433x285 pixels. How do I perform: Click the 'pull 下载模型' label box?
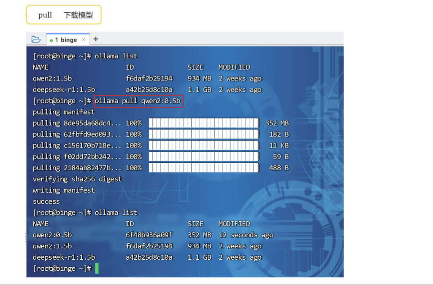(64, 15)
